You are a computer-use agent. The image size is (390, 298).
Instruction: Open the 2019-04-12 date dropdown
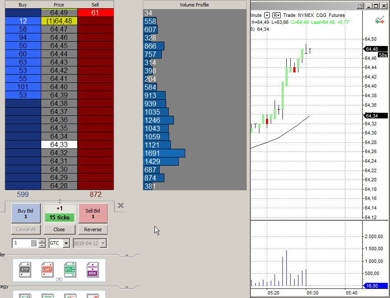coord(103,243)
